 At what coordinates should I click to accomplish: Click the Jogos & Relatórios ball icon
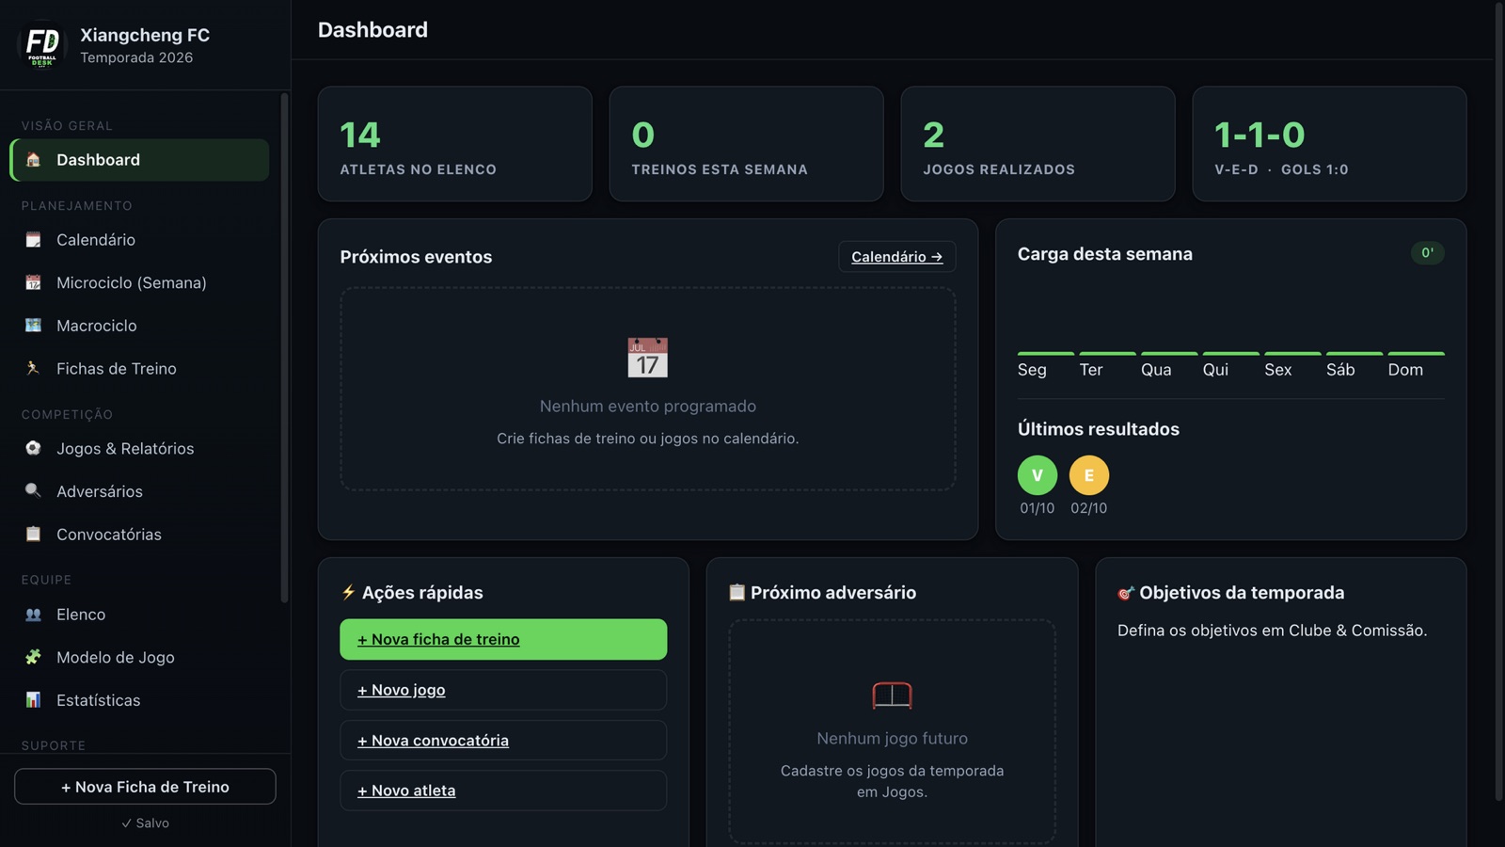pos(33,448)
